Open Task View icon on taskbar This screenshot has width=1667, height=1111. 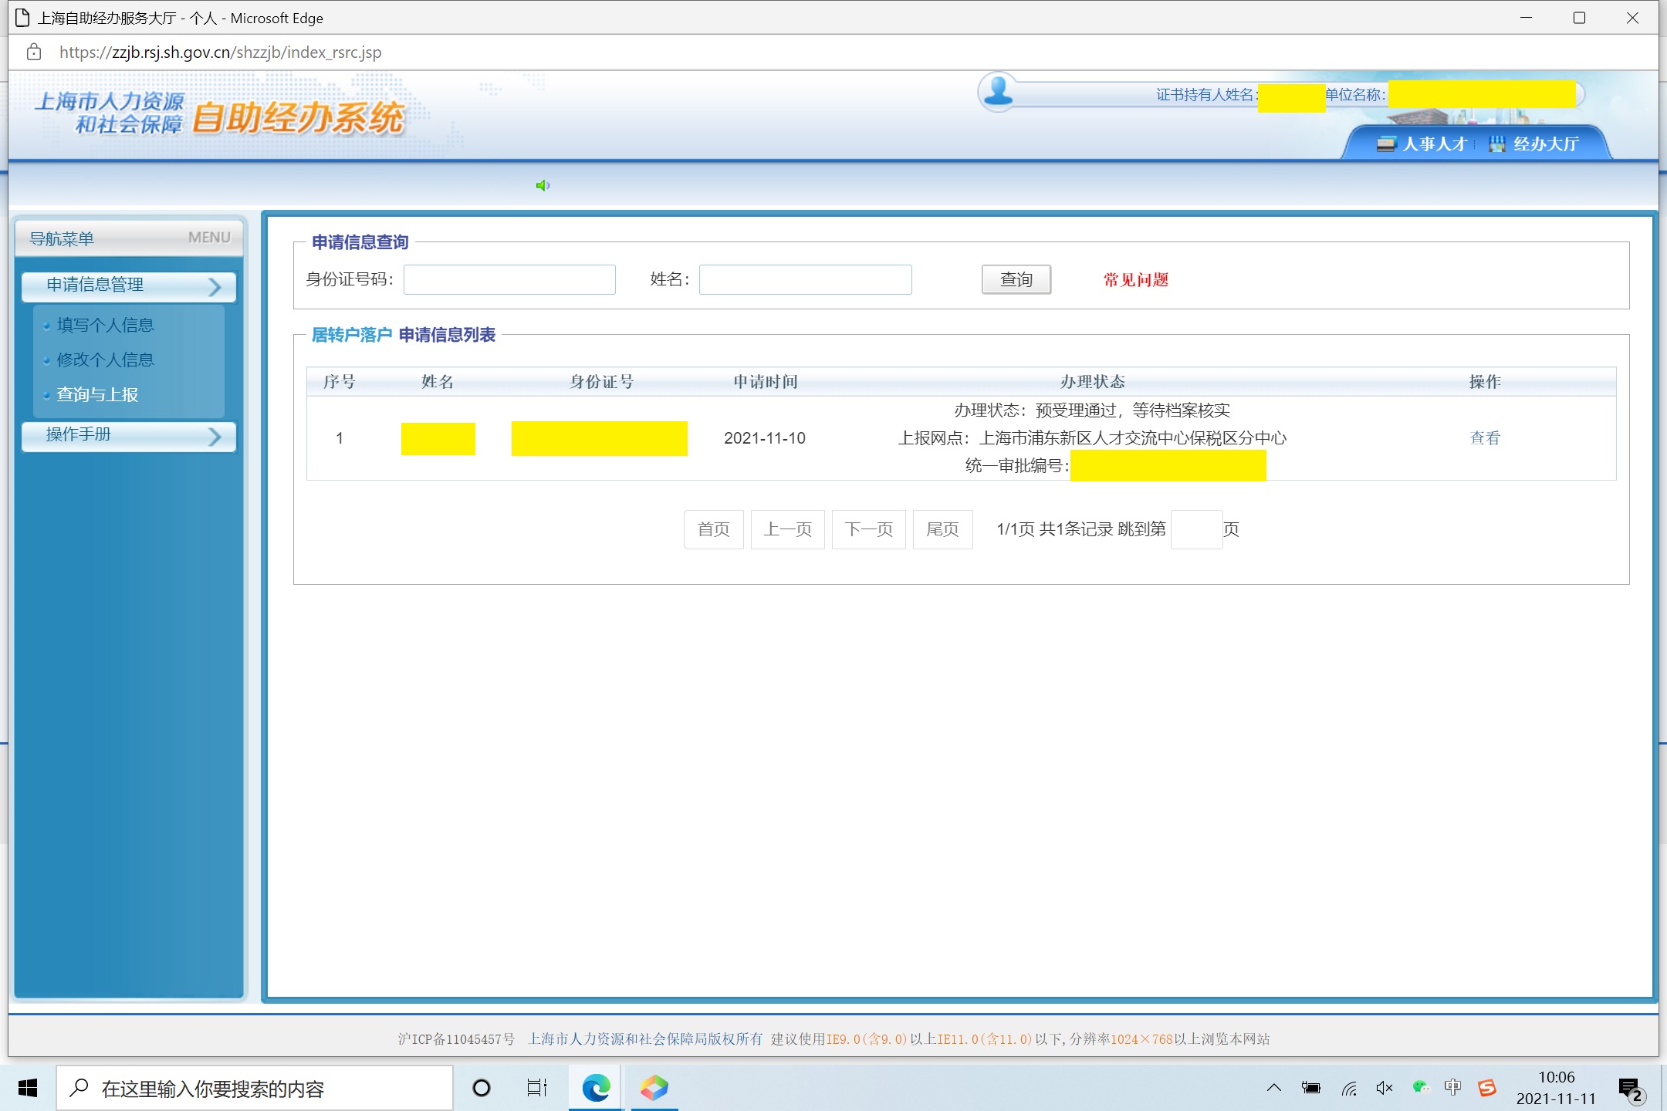point(537,1088)
